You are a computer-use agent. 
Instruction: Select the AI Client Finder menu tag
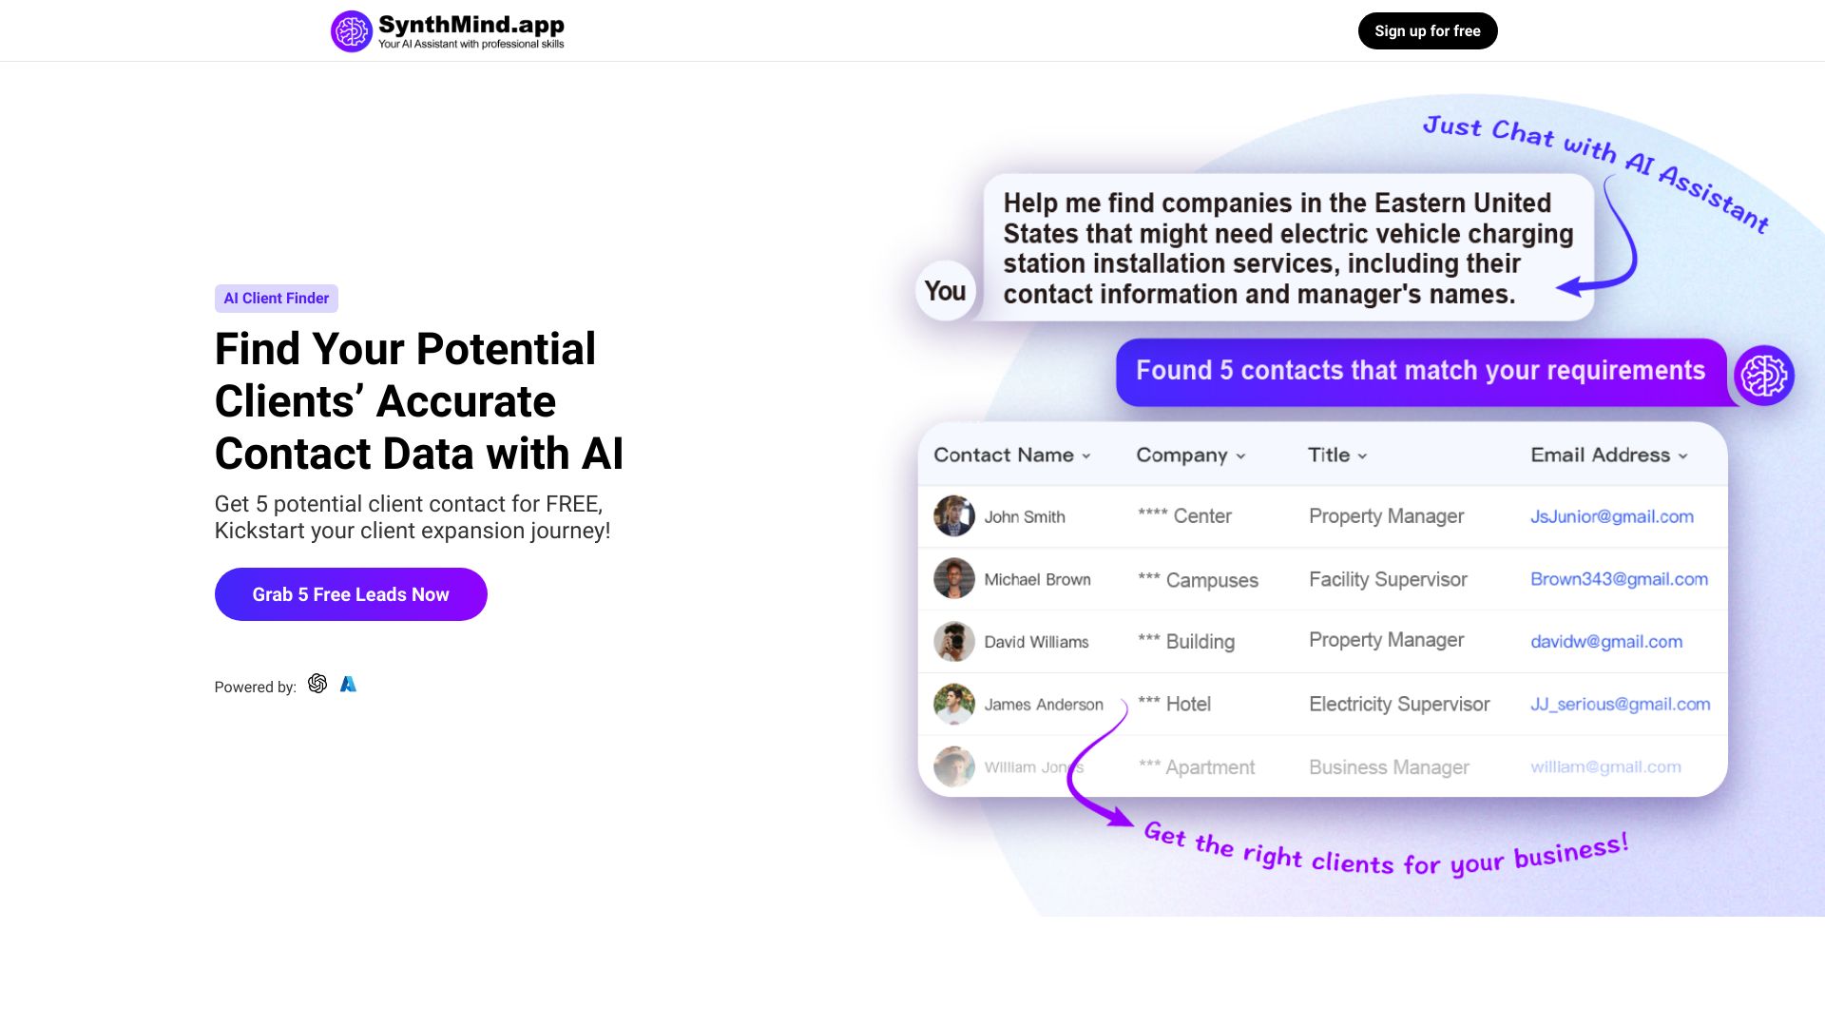coord(276,299)
